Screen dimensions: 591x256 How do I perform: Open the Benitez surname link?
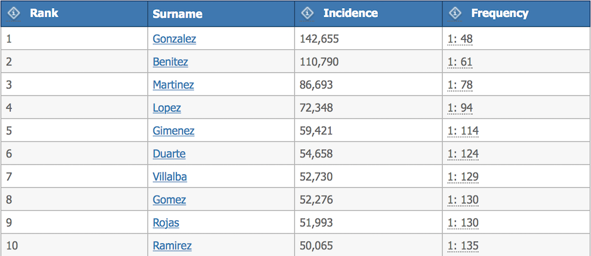pyautogui.click(x=170, y=62)
